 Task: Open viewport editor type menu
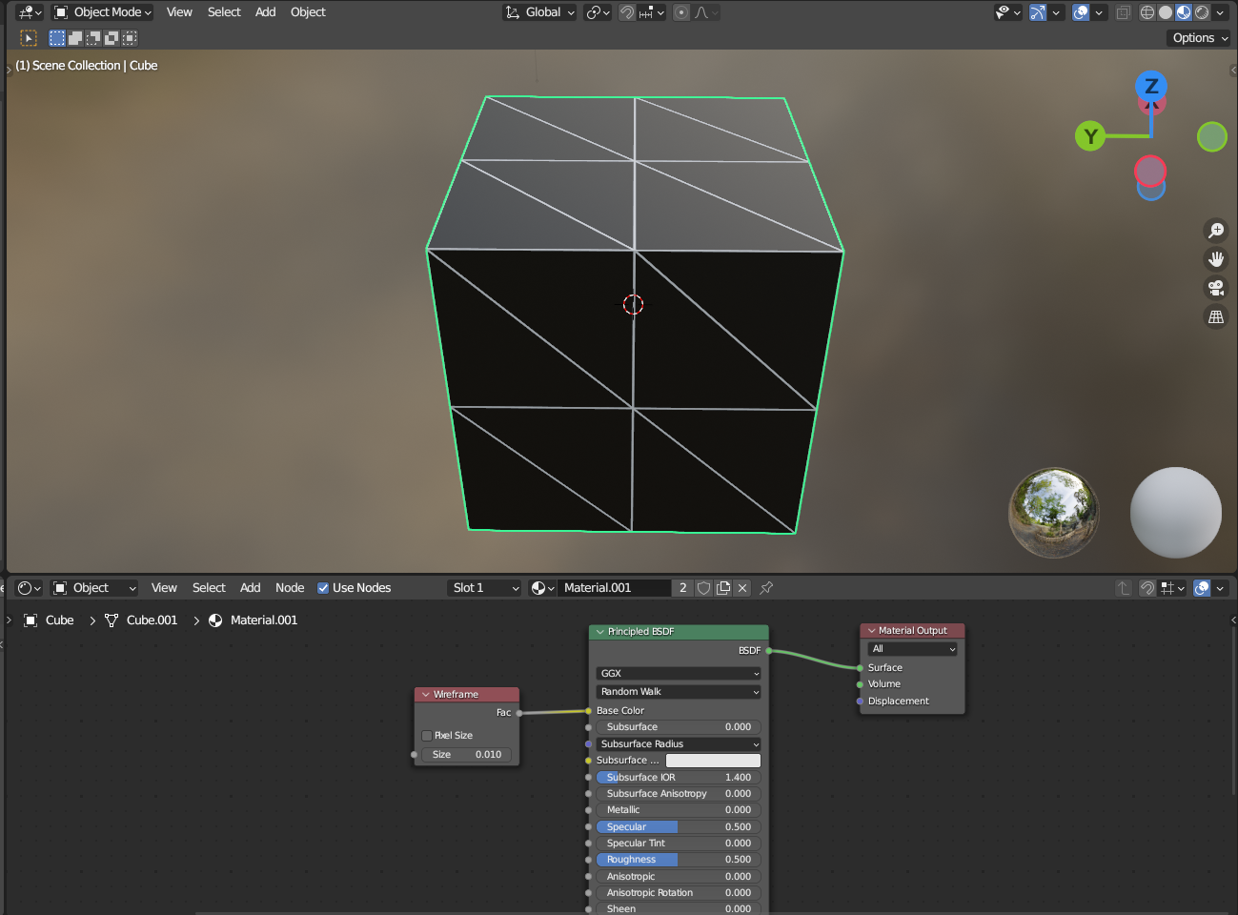tap(30, 12)
